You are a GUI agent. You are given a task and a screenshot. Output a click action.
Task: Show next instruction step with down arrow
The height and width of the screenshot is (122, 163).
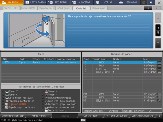click(158, 43)
